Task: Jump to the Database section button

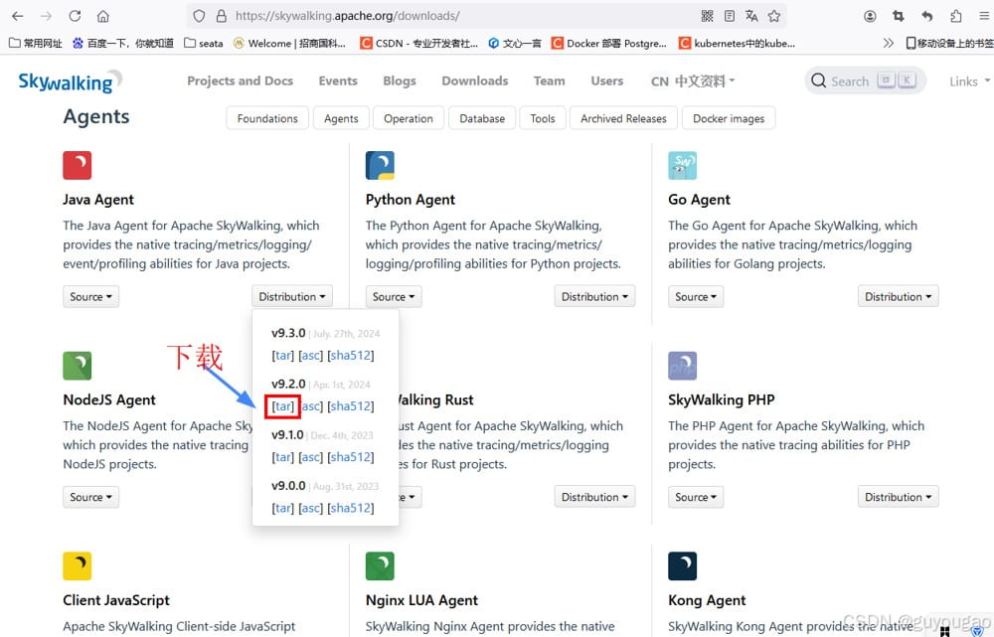Action: tap(482, 118)
